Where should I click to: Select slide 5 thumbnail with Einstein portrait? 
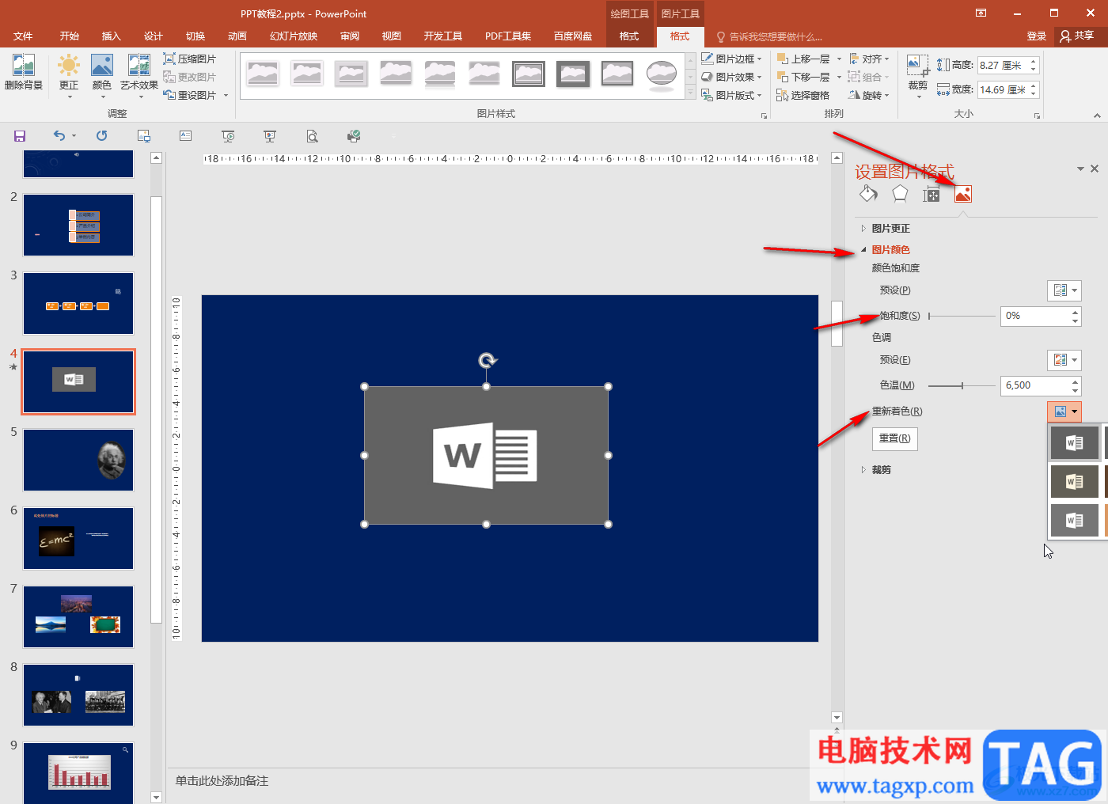(x=78, y=461)
